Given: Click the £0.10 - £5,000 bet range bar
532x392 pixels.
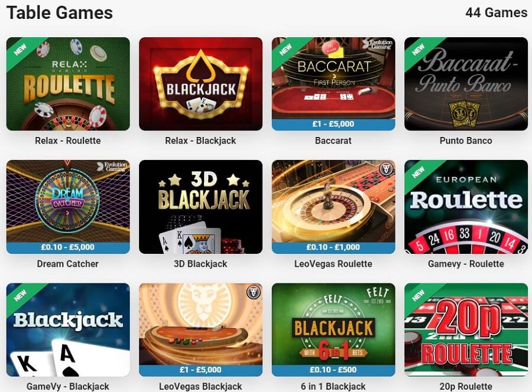Looking at the screenshot, I should [68, 247].
